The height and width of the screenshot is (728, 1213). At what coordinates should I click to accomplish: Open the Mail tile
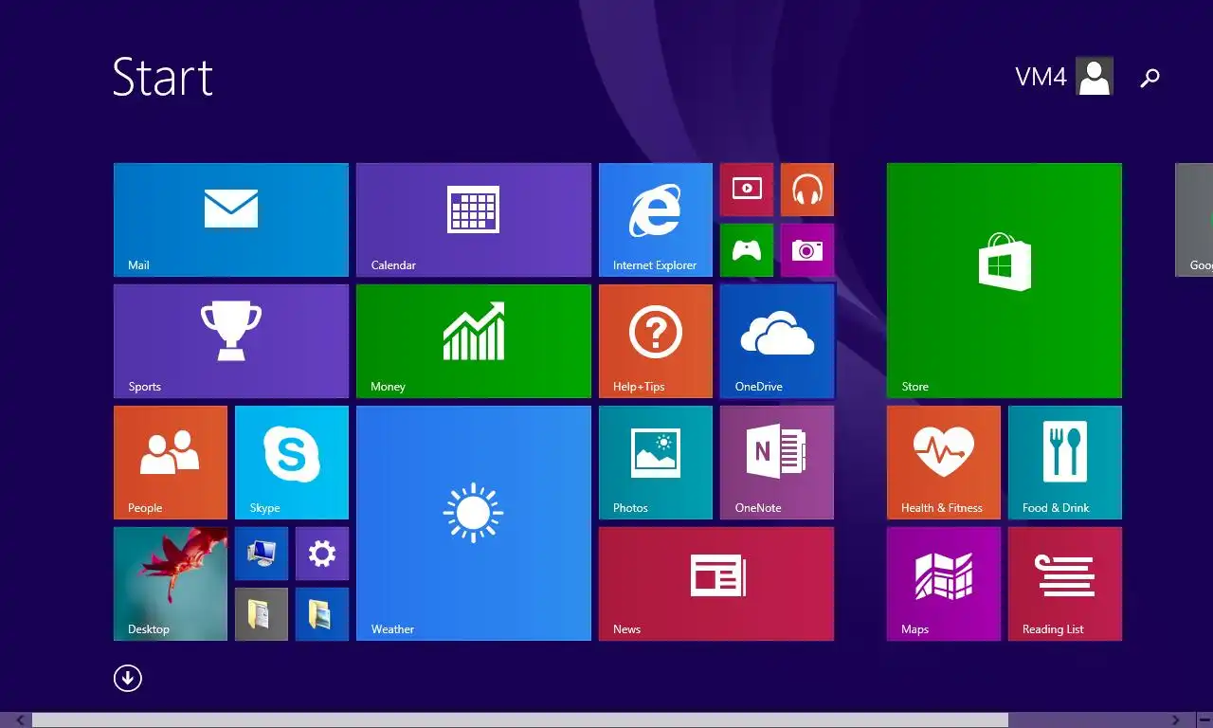pos(231,220)
